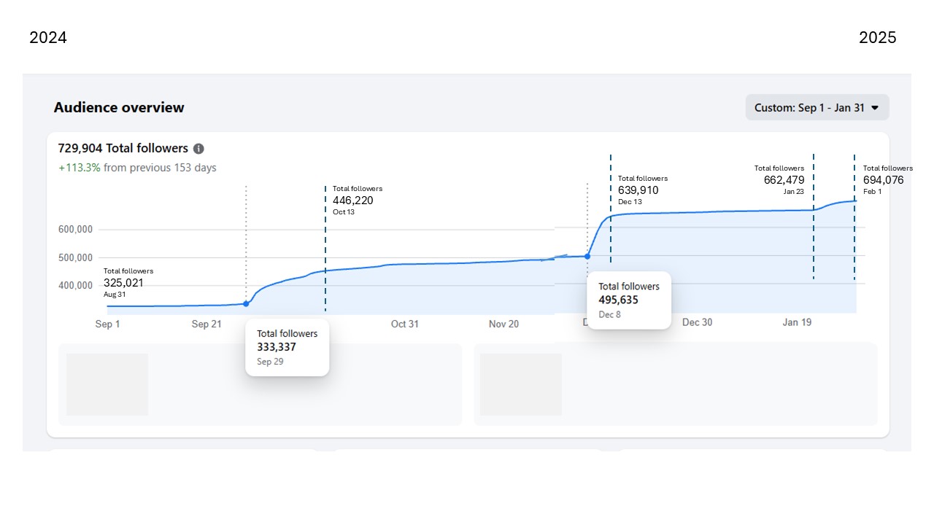Click the Audience overview heading
The image size is (934, 525).
(119, 108)
